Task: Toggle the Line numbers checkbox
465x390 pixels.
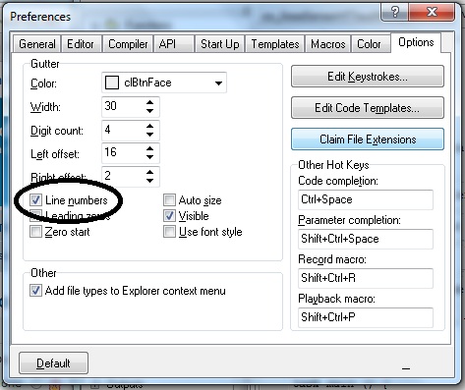Action: (x=35, y=199)
